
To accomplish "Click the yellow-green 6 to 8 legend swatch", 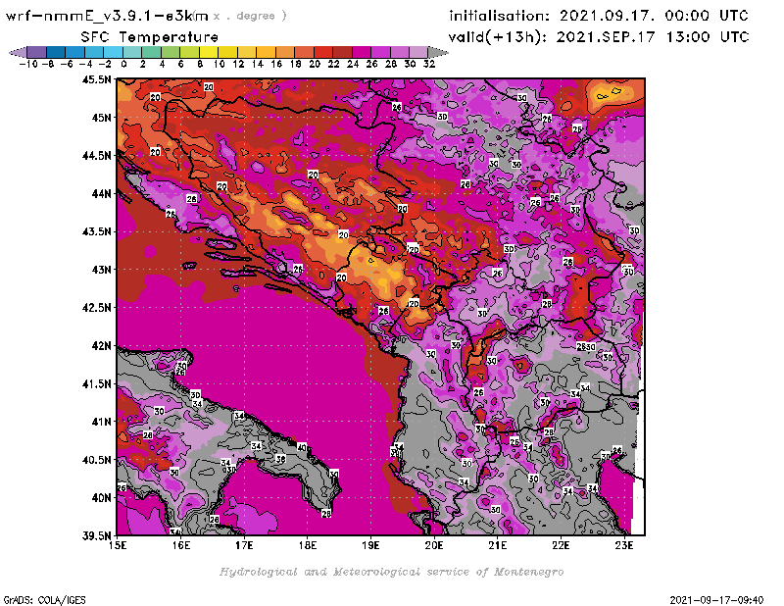I will pyautogui.click(x=189, y=52).
